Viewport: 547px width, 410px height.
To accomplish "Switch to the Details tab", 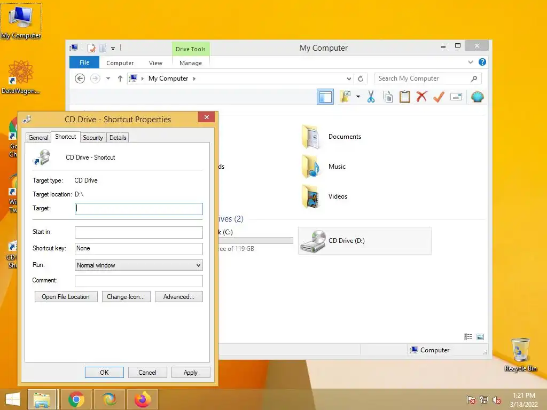I will (118, 138).
